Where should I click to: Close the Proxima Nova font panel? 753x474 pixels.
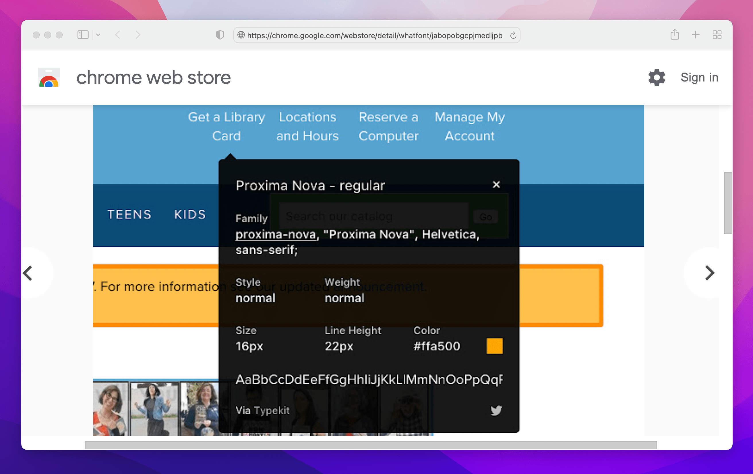click(496, 185)
